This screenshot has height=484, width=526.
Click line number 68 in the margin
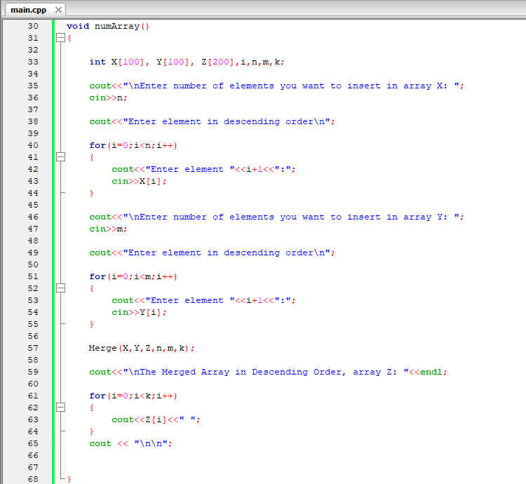(33, 479)
